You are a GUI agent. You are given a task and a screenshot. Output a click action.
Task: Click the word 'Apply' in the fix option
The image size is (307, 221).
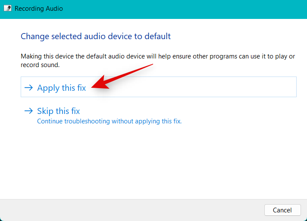click(48, 88)
